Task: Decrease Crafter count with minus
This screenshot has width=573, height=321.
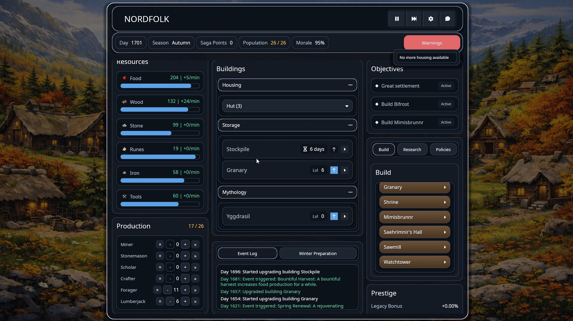Action: [170, 278]
